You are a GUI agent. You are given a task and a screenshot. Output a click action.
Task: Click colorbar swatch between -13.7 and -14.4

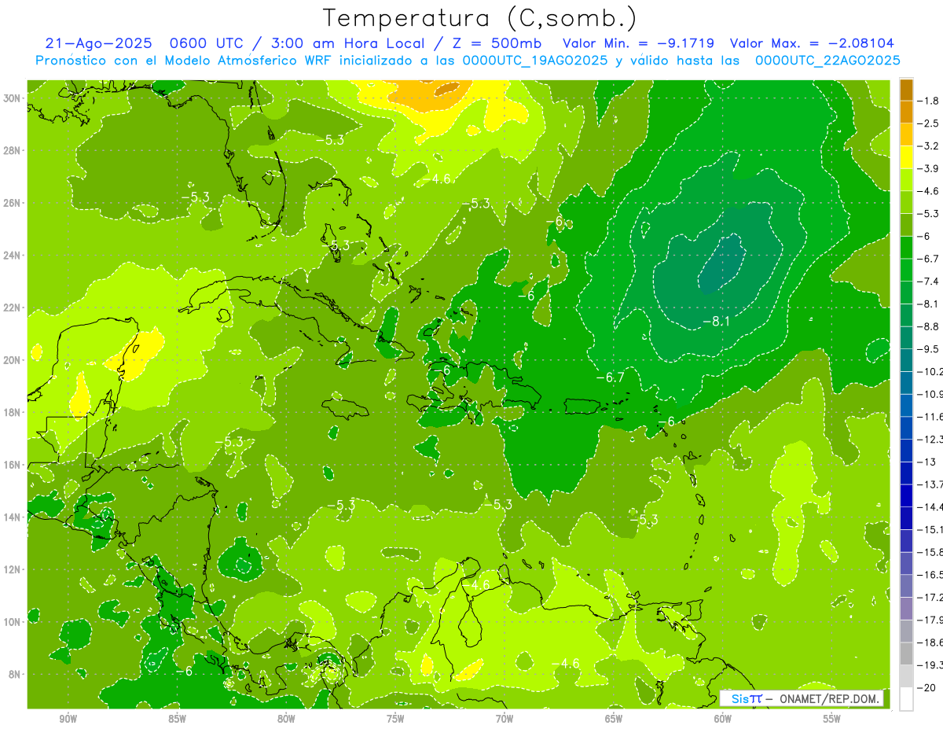[x=906, y=495]
